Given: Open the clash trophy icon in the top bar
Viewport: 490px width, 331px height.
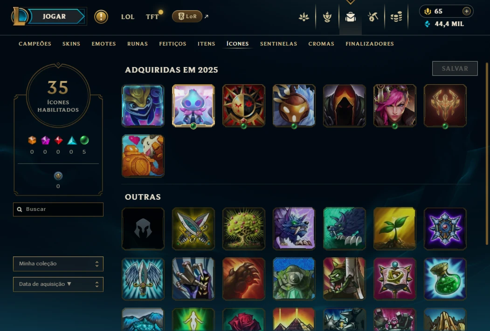Looking at the screenshot, I should [x=327, y=17].
